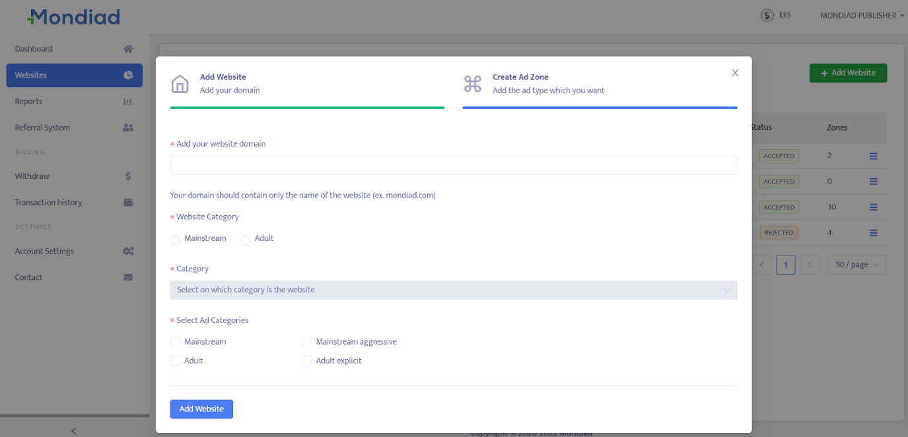This screenshot has height=437, width=908.
Task: Click the envelope icon beside Contact
Action: point(128,277)
